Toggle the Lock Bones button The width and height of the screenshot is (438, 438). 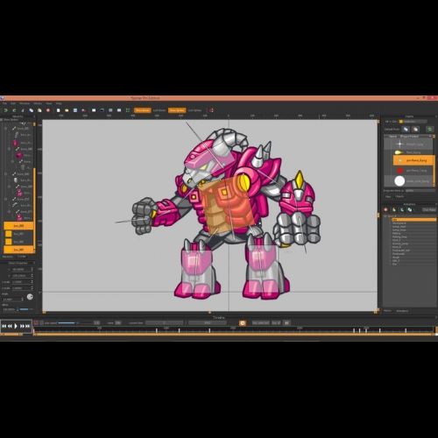[159, 110]
